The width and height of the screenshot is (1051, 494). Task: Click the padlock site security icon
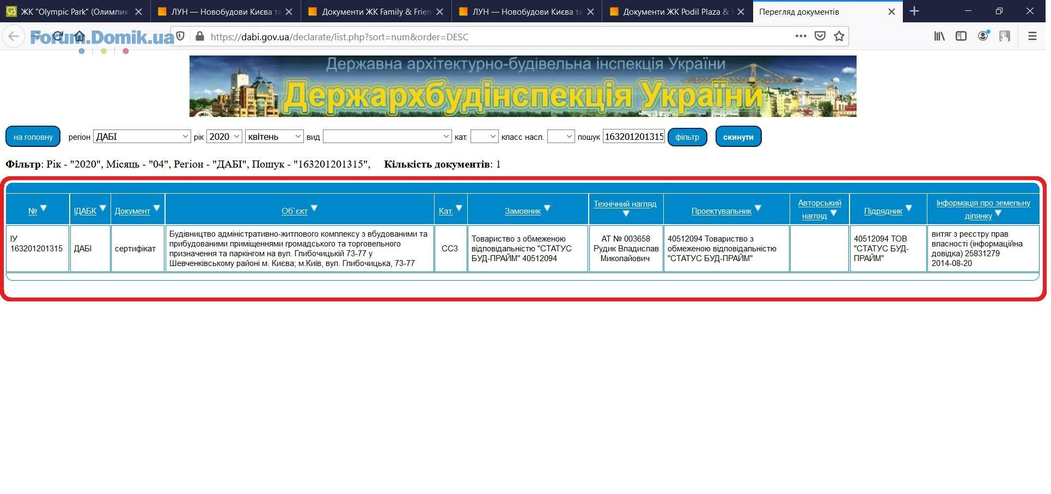click(x=200, y=36)
